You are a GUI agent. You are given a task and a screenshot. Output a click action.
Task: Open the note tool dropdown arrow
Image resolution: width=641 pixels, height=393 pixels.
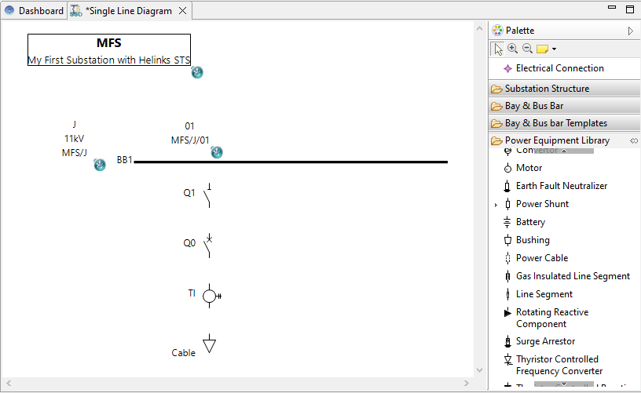point(554,49)
